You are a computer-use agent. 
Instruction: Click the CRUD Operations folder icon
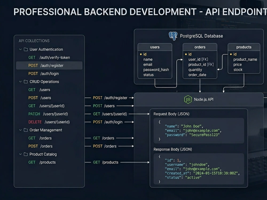(x=26, y=82)
